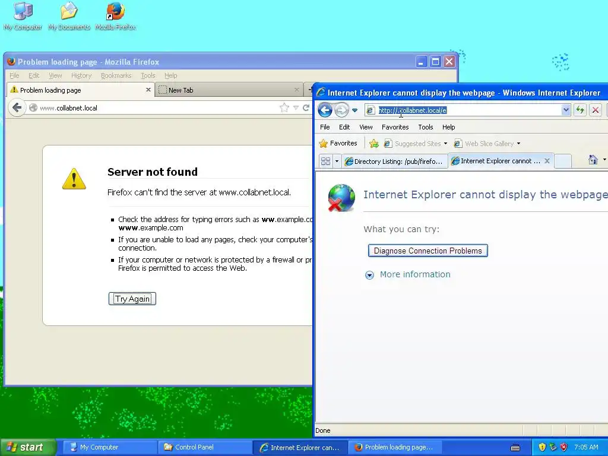
Task: Switch to Directory Listing IE tab
Action: (x=394, y=161)
